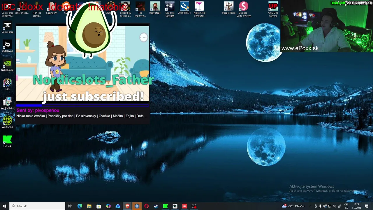Open the 2024_TTRS_1 desktop icon
The height and width of the screenshot is (210, 373).
click(184, 8)
